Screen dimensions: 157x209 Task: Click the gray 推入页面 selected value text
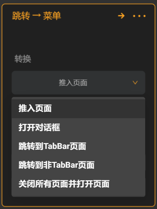coord(73,83)
